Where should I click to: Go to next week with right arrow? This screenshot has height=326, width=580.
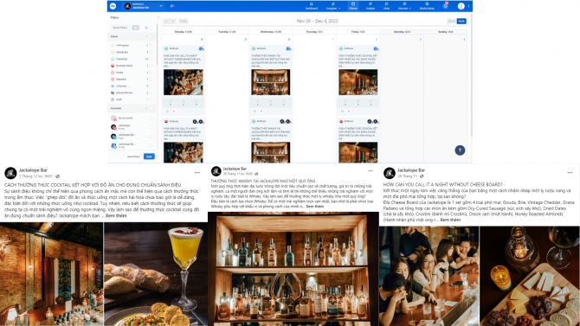click(173, 21)
